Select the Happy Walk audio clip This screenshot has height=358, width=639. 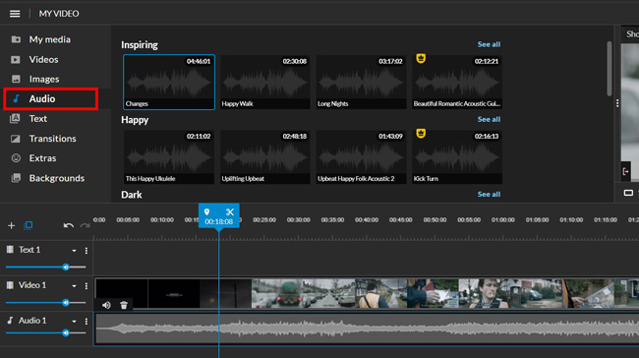click(x=264, y=82)
